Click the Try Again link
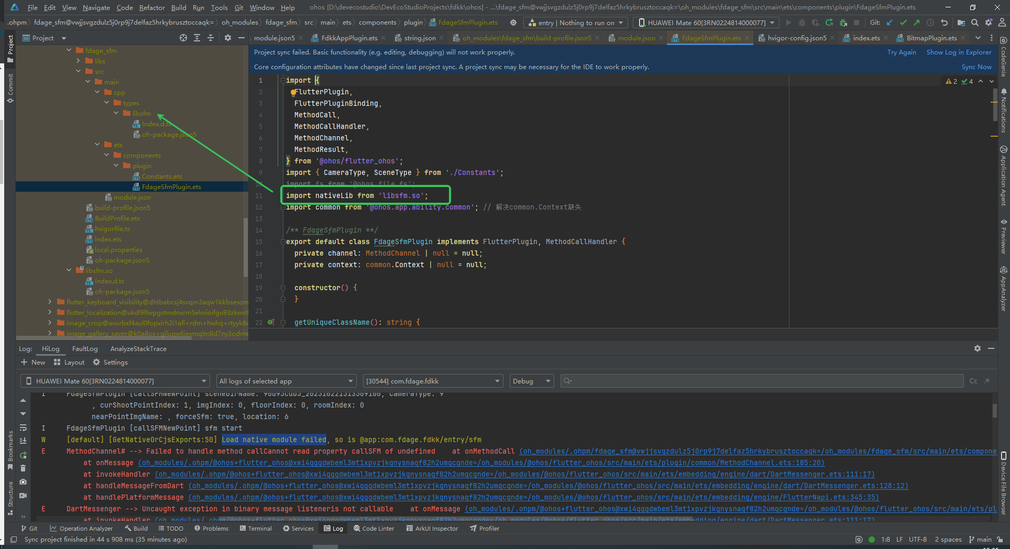 901,52
